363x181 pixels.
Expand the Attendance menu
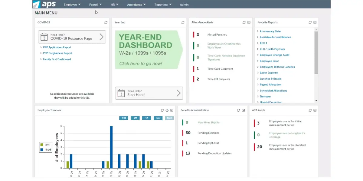[x=136, y=5]
